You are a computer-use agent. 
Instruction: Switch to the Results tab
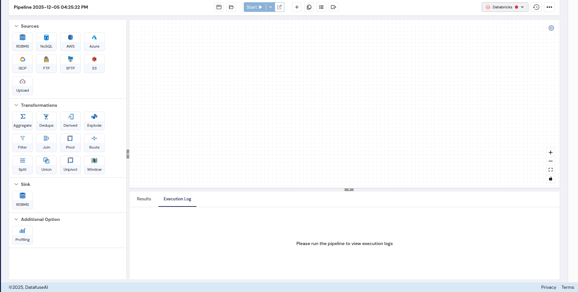144,199
